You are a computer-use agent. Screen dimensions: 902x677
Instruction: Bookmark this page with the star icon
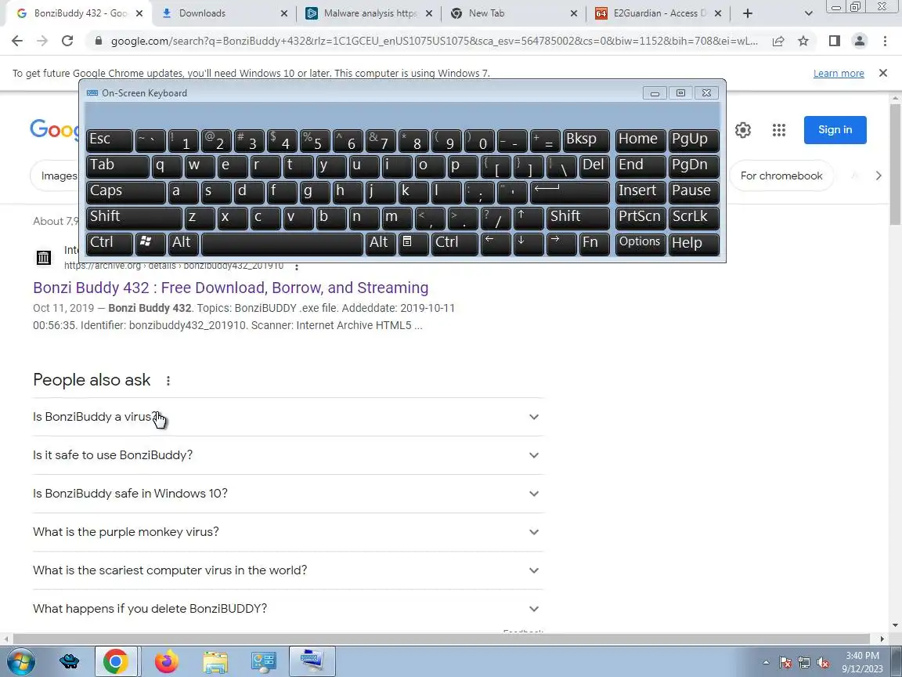click(803, 41)
